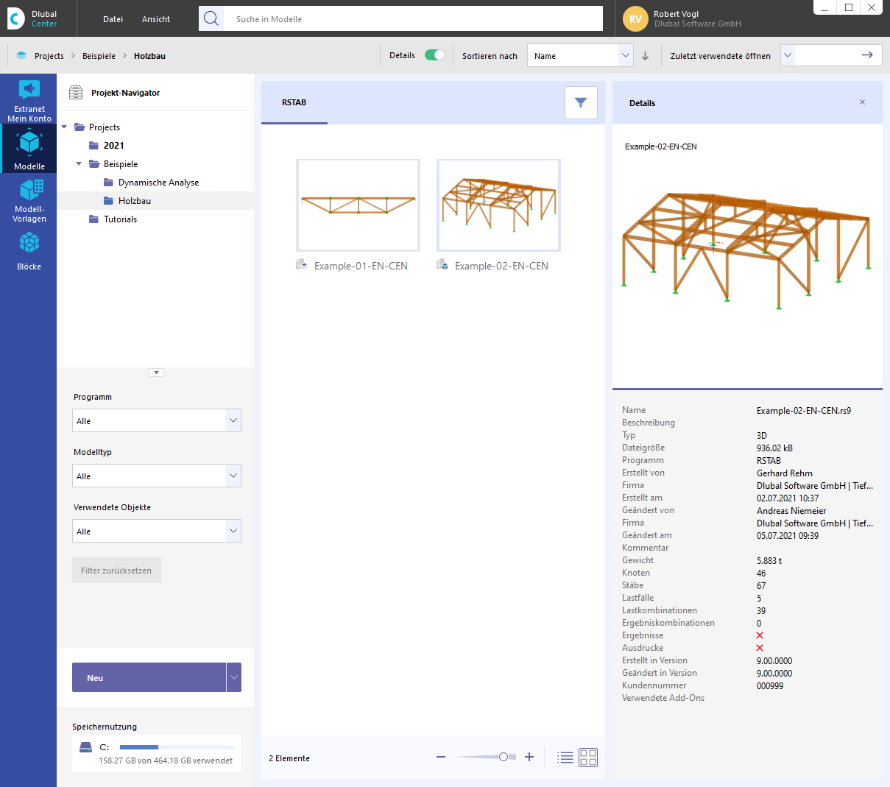This screenshot has height=787, width=890.
Task: Go to Extranet Mein Konto
Action: (x=29, y=98)
